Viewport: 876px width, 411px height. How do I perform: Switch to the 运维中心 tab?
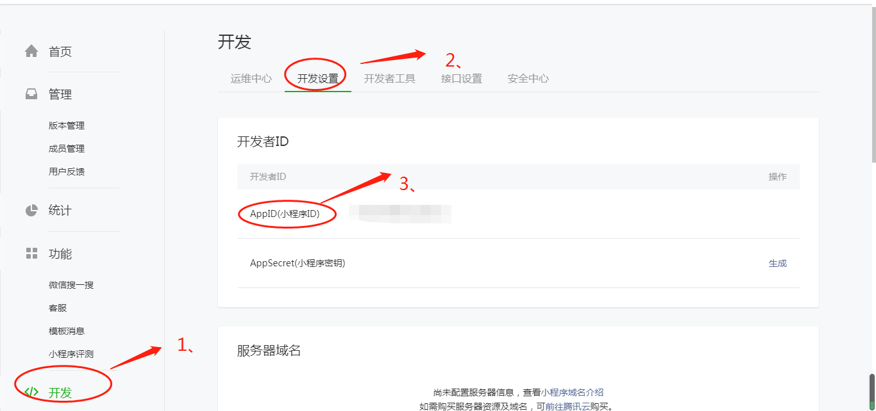pyautogui.click(x=251, y=79)
